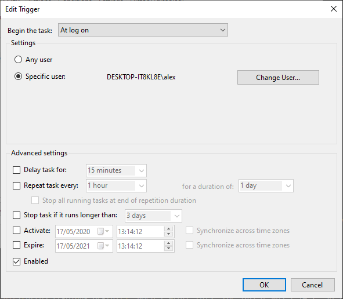Click into the Expire time field
The height and width of the screenshot is (299, 343).
click(140, 246)
